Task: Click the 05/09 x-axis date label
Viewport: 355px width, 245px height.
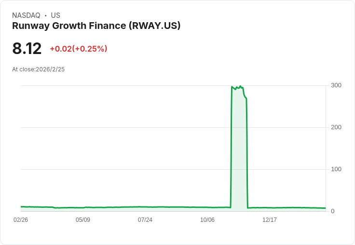Action: pyautogui.click(x=83, y=220)
